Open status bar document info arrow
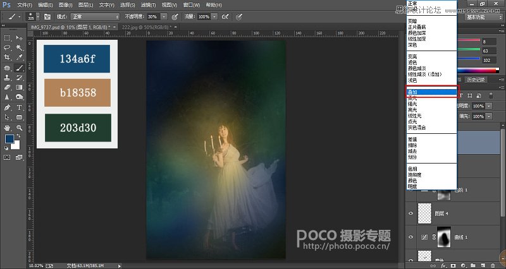Screen dimensions: 506x269 [120, 266]
